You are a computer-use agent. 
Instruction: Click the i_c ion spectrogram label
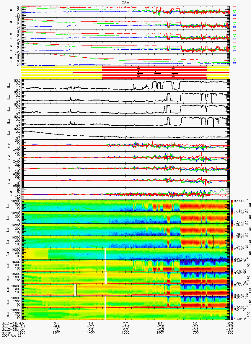click(7, 230)
